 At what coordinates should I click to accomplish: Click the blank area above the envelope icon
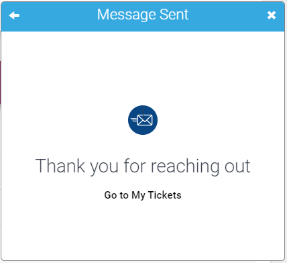[143, 68]
